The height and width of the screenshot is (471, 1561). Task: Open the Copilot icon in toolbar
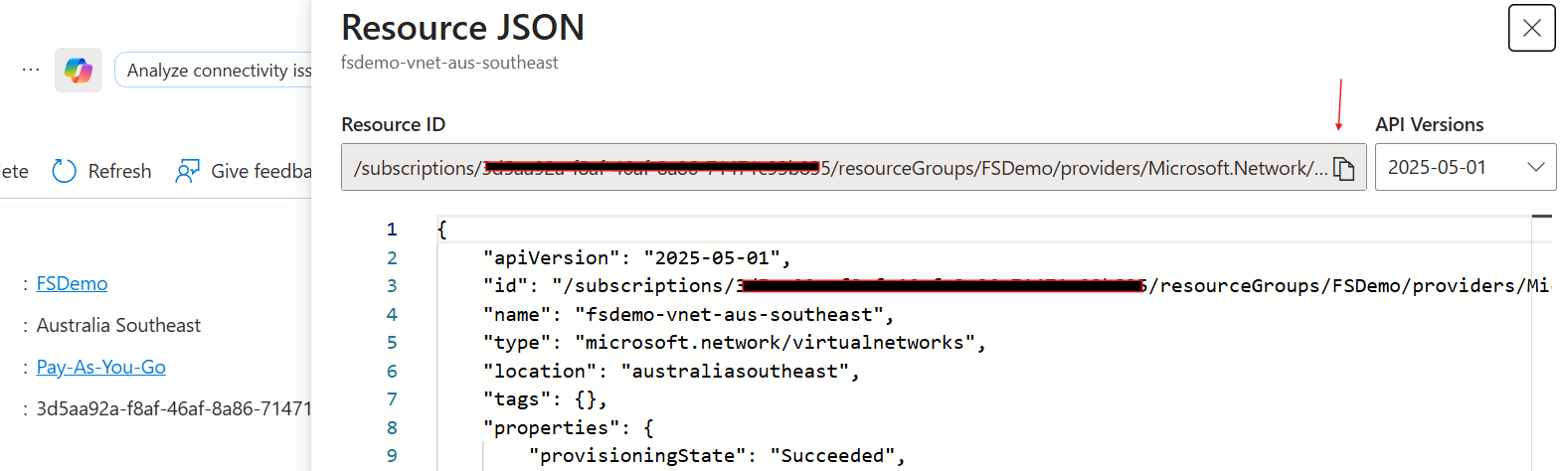[x=79, y=71]
